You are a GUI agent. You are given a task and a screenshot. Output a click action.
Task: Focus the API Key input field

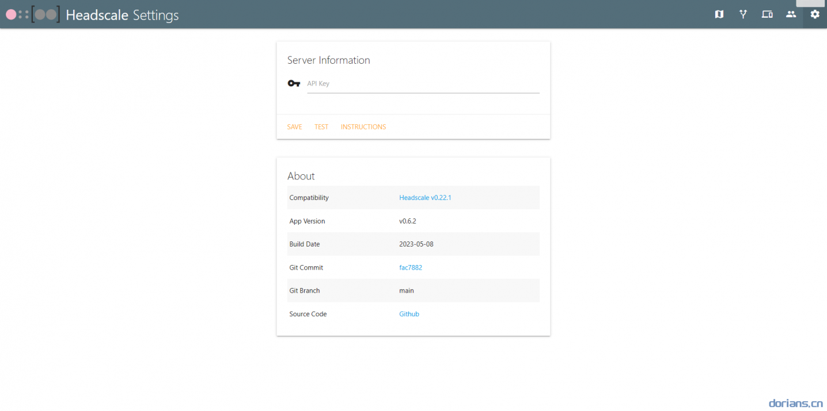click(x=423, y=84)
